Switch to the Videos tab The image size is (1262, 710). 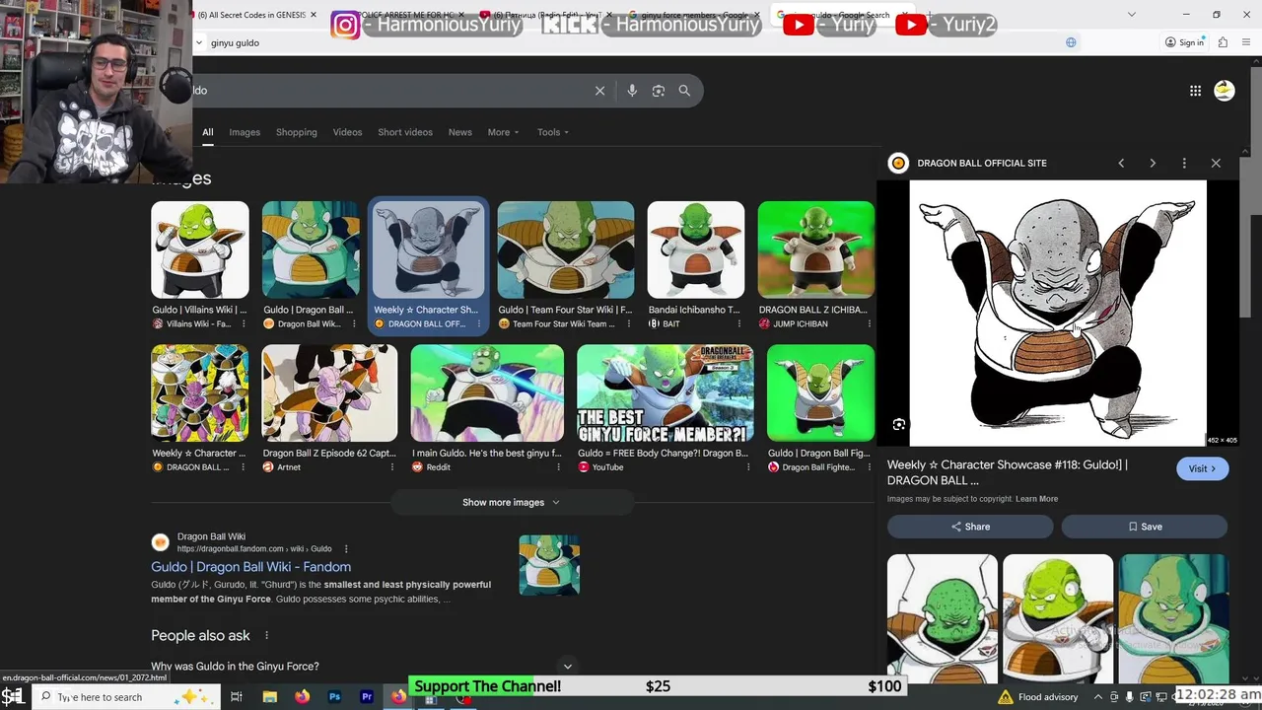pyautogui.click(x=347, y=132)
